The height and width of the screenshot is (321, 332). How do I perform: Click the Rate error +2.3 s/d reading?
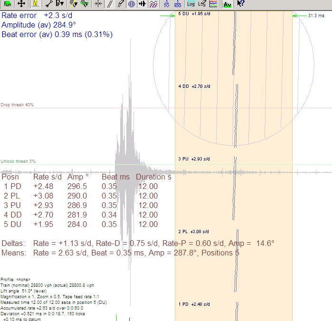pyautogui.click(x=37, y=16)
